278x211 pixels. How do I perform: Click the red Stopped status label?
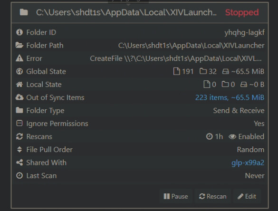coord(242,12)
